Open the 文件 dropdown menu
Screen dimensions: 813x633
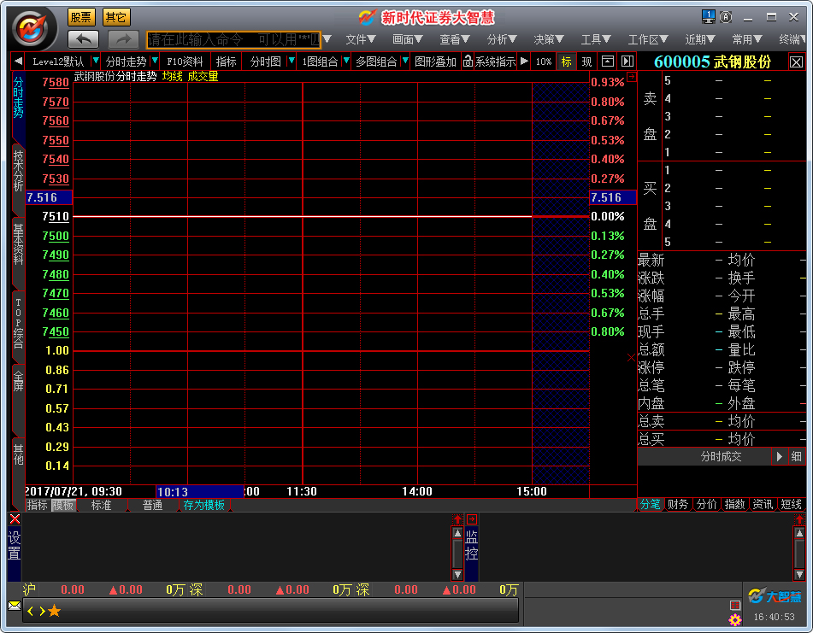coord(361,39)
